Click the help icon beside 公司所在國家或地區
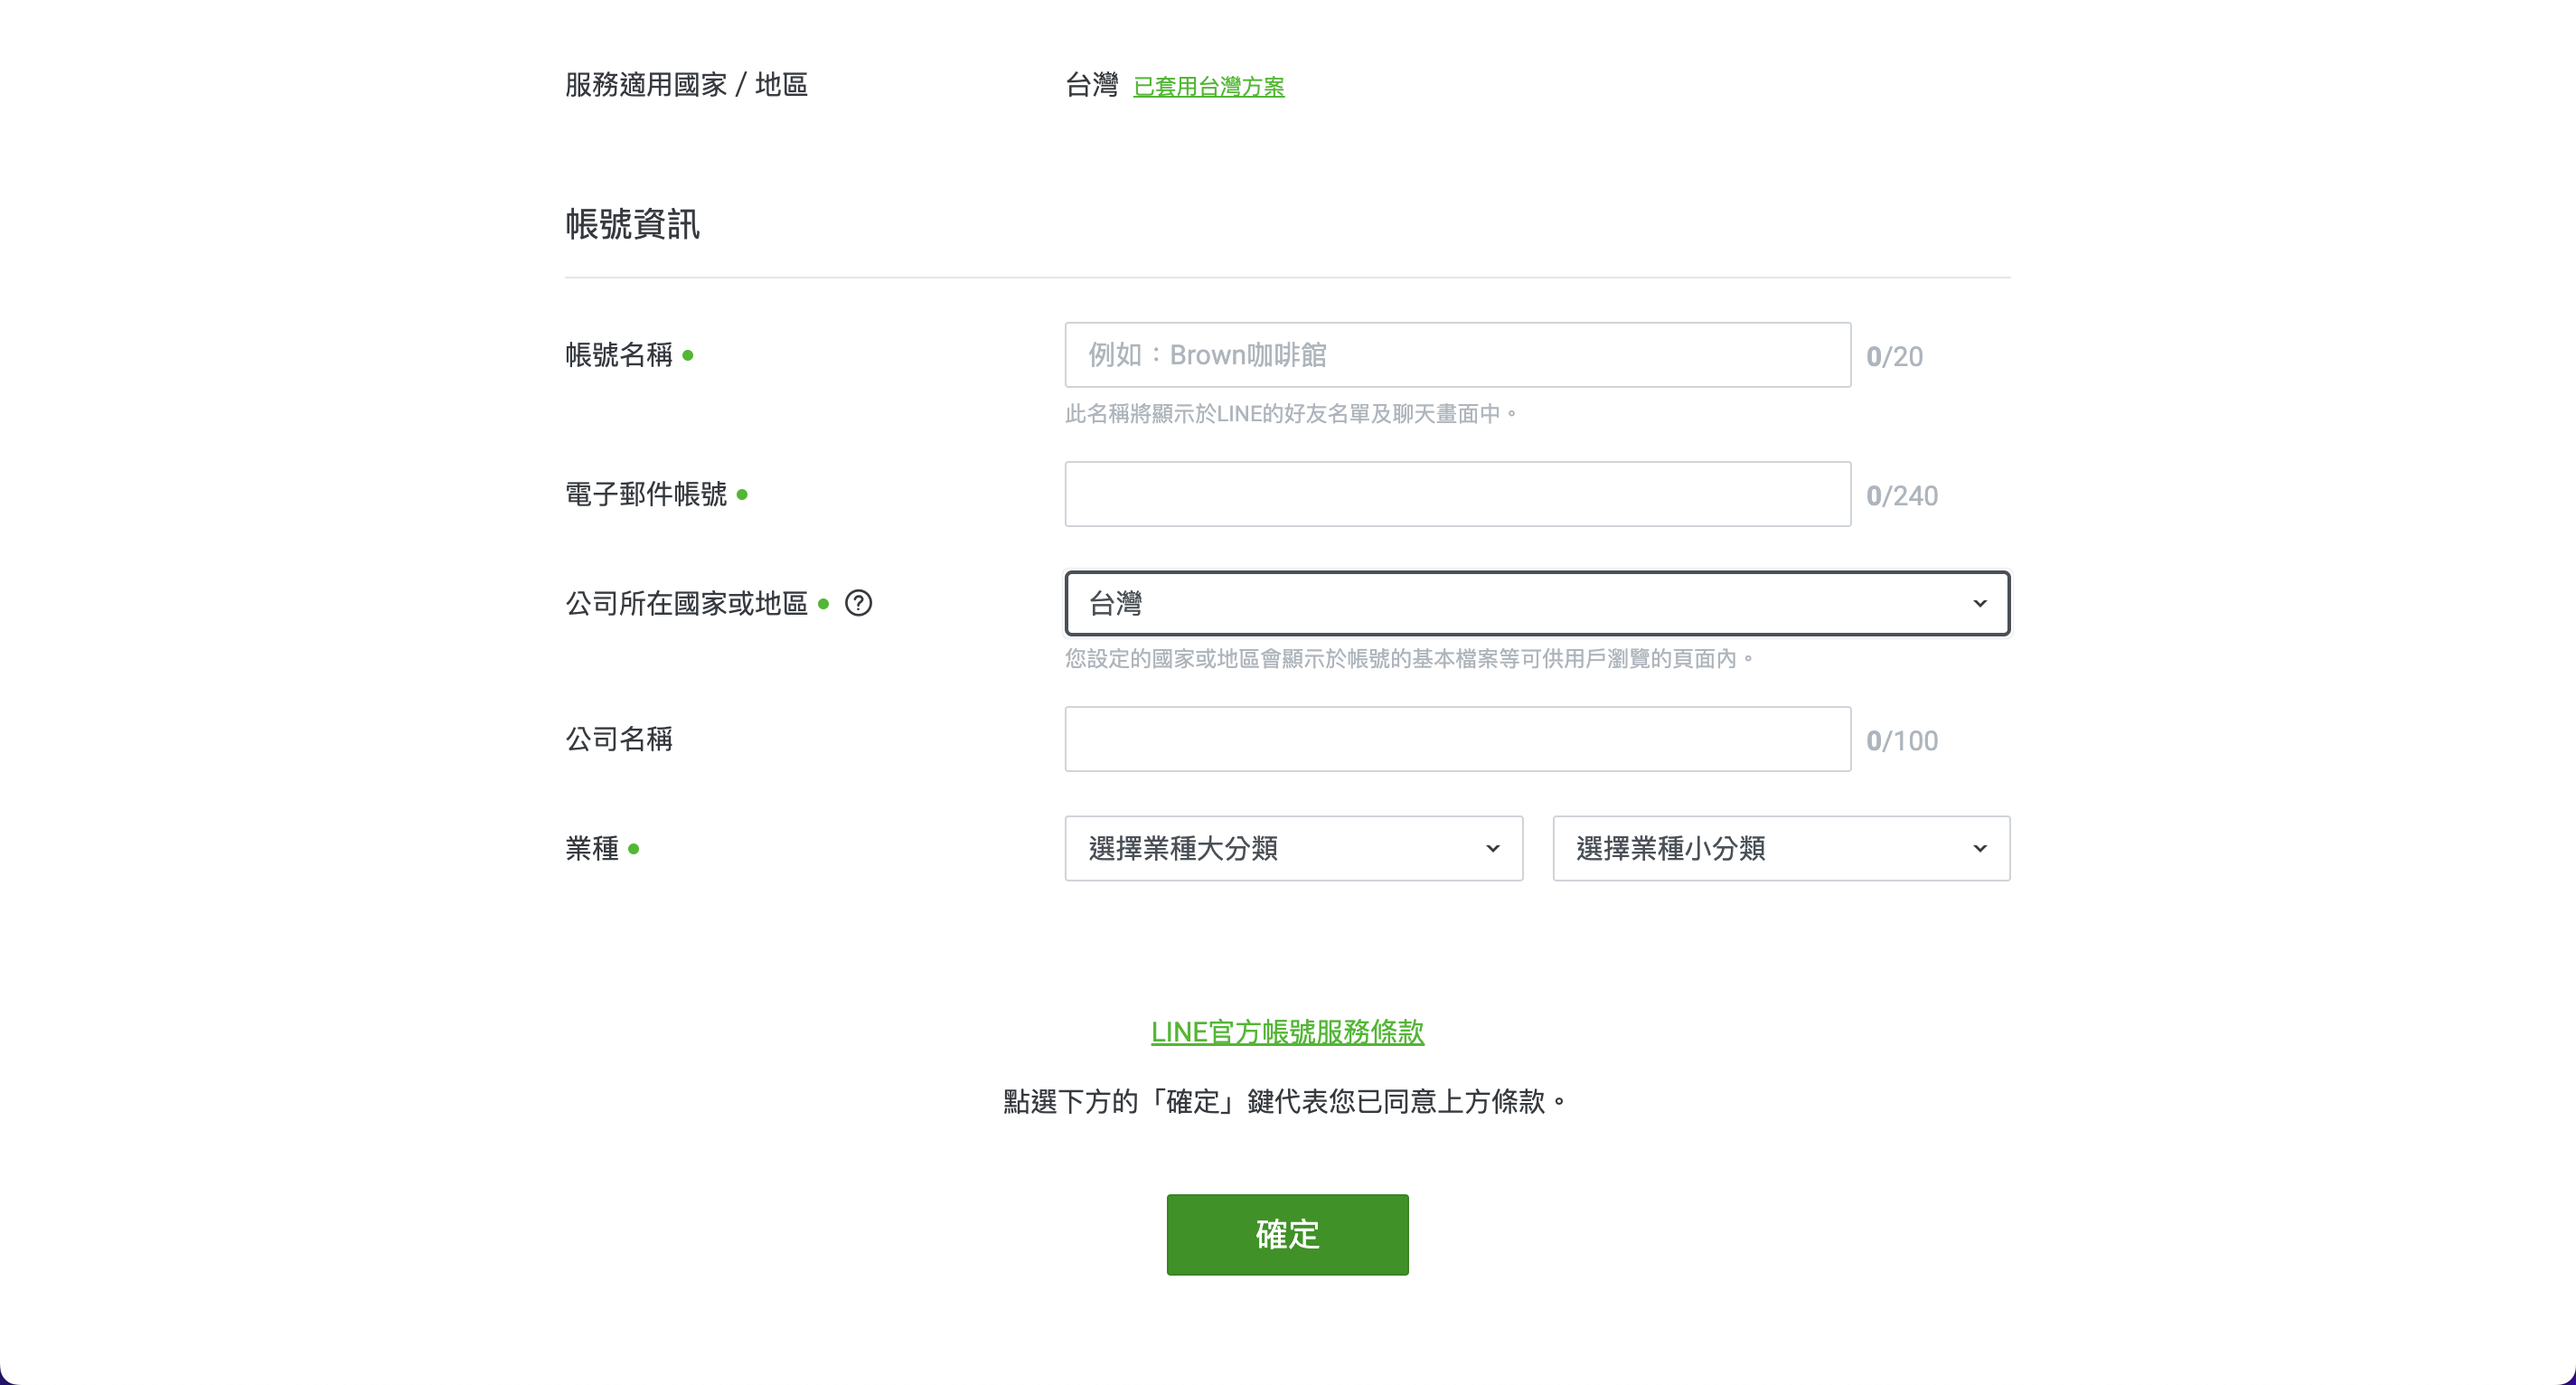Screen dimensions: 2576x1385 [858, 603]
